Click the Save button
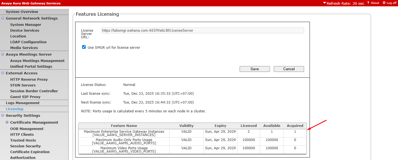This screenshot has height=160, width=398. (x=254, y=69)
